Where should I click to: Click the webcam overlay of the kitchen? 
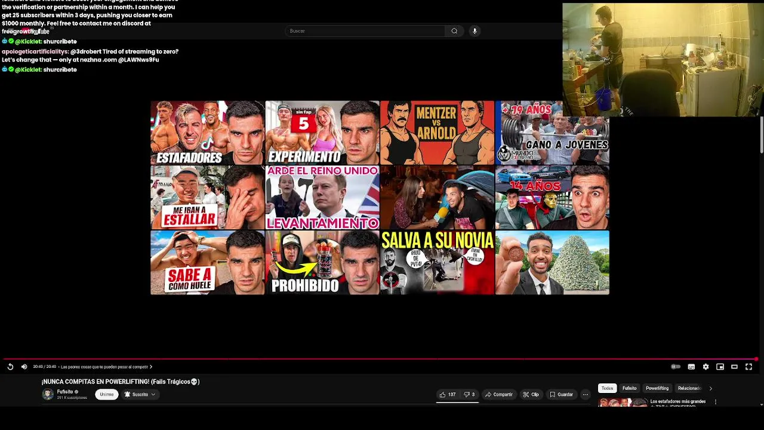[662, 60]
